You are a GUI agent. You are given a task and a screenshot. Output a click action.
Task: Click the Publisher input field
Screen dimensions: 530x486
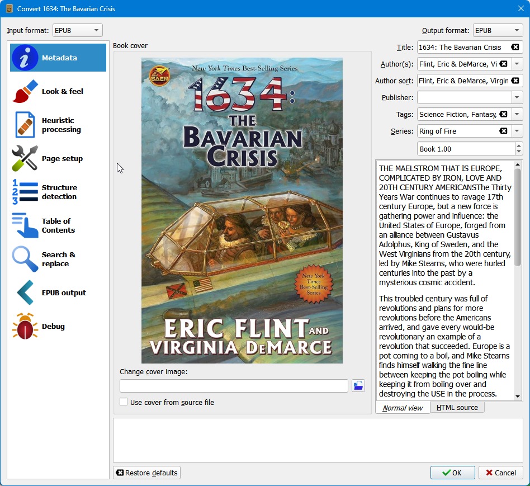[x=464, y=97]
